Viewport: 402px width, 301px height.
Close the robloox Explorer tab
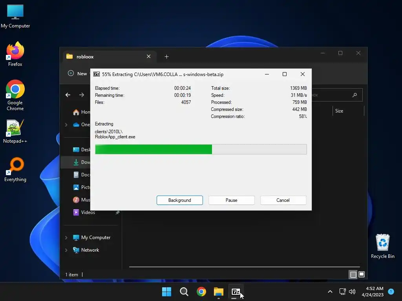click(149, 56)
